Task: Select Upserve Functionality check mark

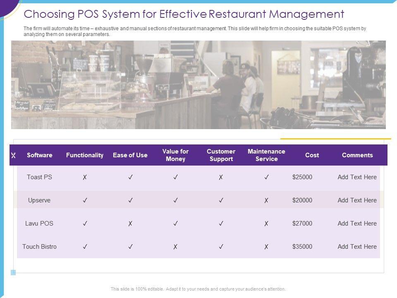Action: [x=85, y=200]
